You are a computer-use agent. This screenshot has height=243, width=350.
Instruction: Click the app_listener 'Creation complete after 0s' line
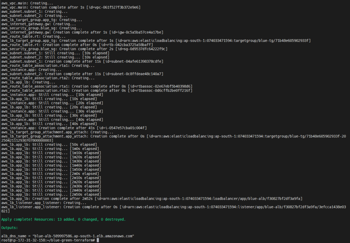pyautogui.click(x=174, y=207)
